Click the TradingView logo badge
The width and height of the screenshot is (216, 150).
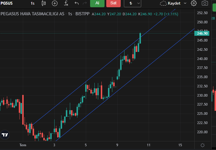pos(5,135)
